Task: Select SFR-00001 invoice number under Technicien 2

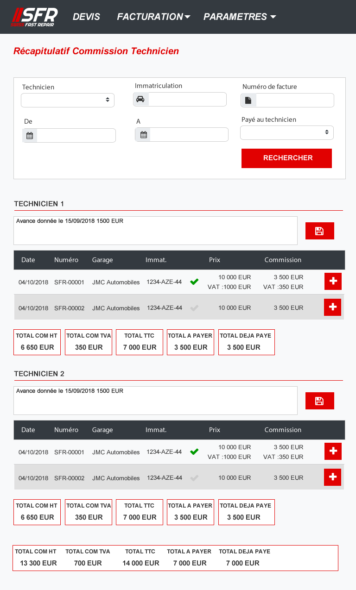Action: pyautogui.click(x=69, y=452)
